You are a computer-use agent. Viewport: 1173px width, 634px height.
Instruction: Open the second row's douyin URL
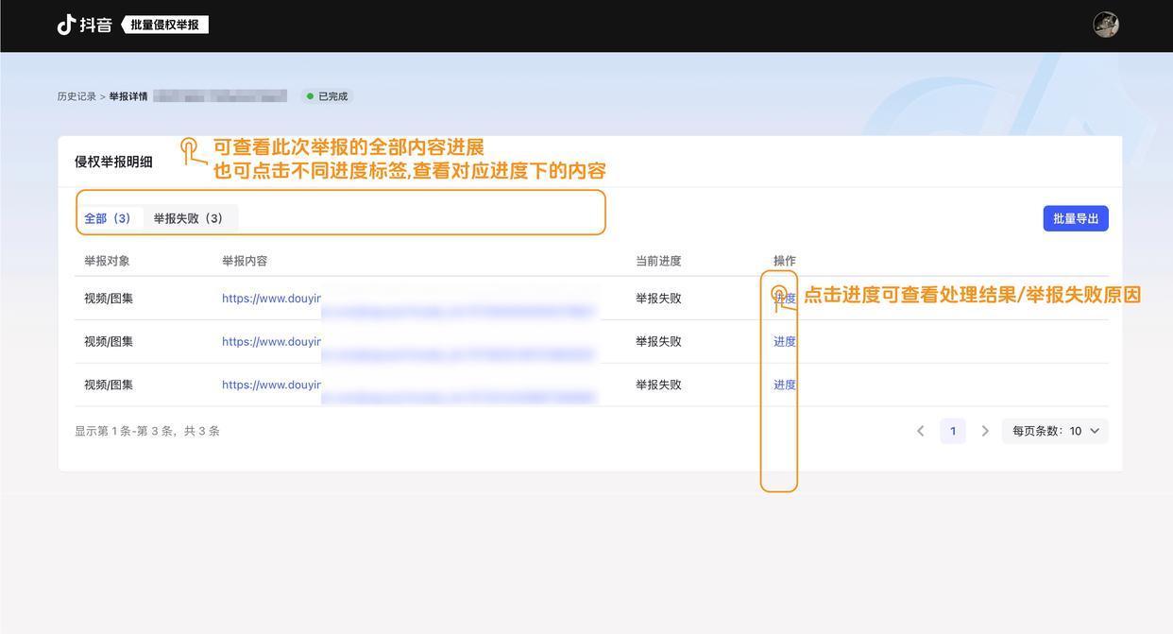pos(272,342)
